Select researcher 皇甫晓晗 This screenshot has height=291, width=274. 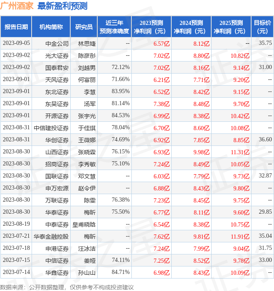[84, 224]
